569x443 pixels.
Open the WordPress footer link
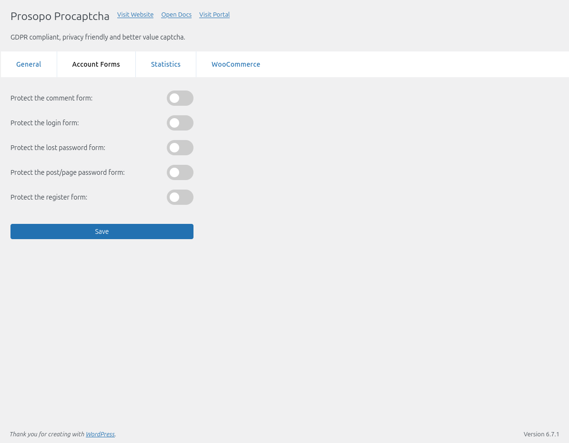tap(100, 434)
